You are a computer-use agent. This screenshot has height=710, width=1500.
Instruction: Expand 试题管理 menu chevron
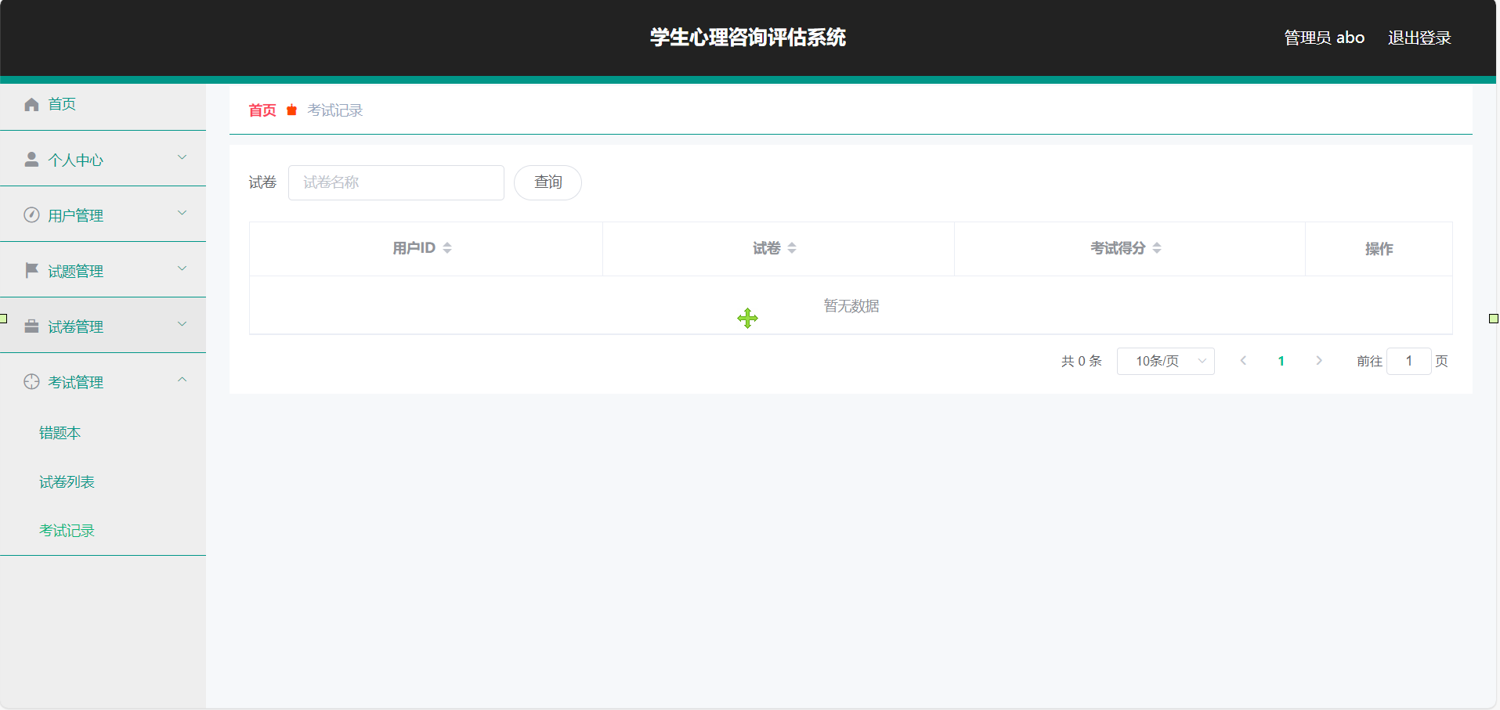coord(182,269)
